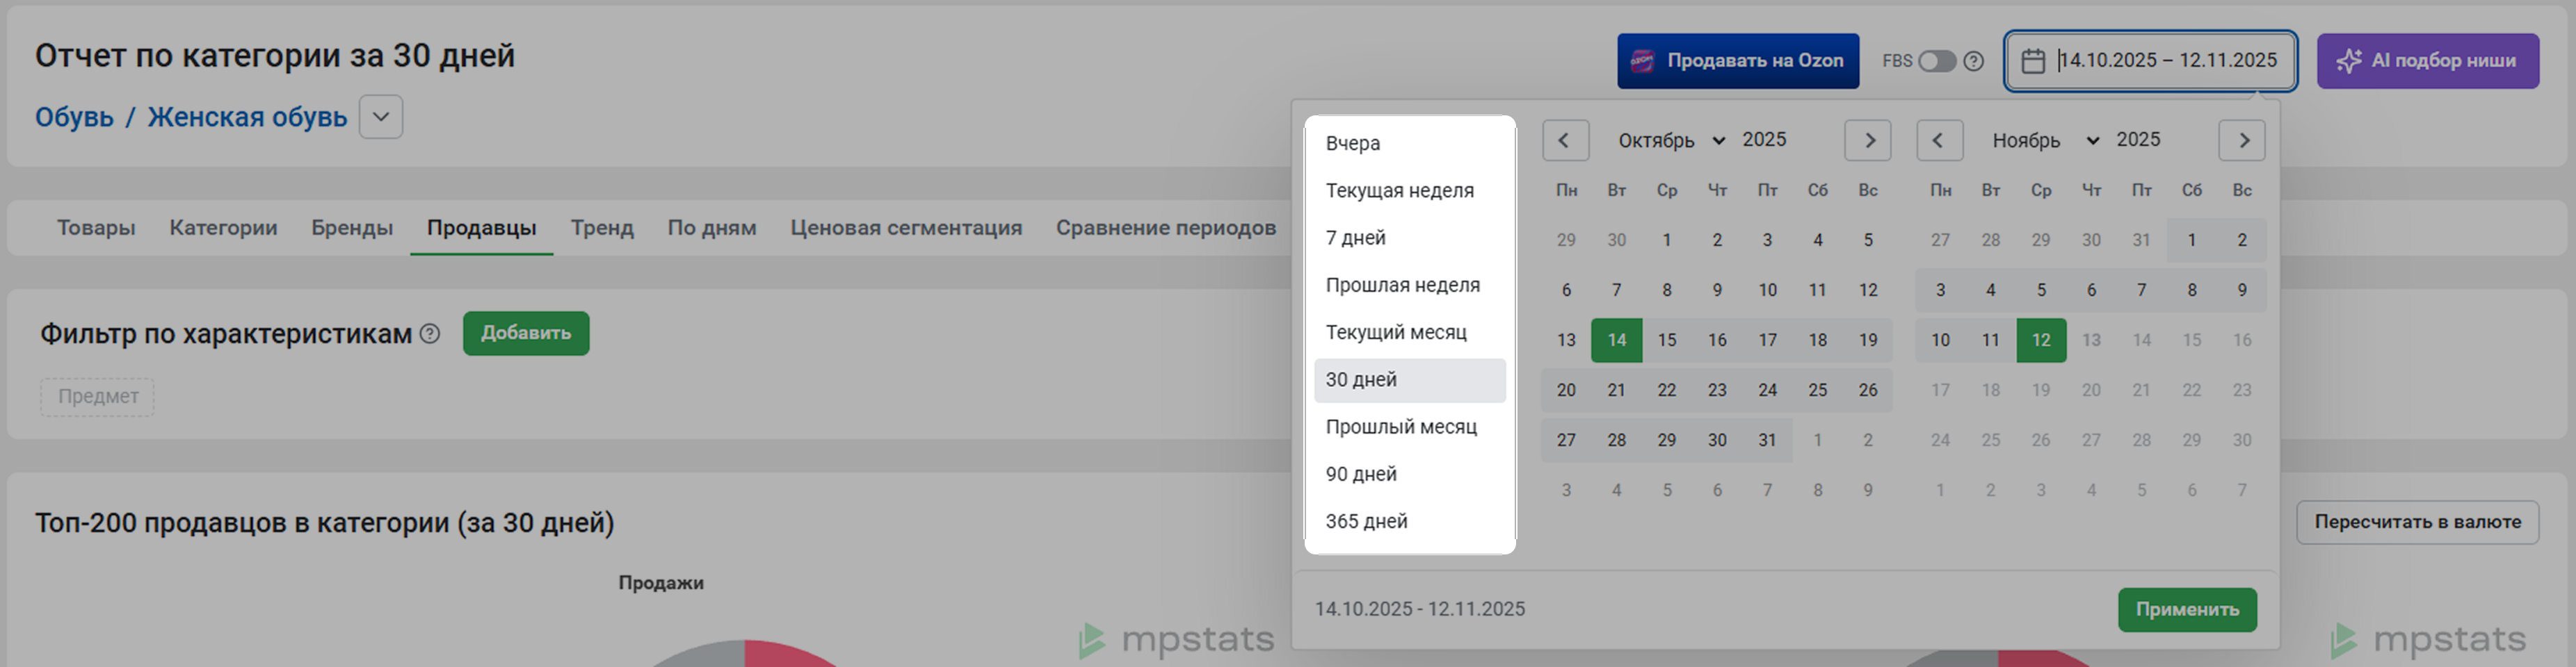The width and height of the screenshot is (2576, 667).
Task: Go to next month in November calendar
Action: click(2241, 141)
